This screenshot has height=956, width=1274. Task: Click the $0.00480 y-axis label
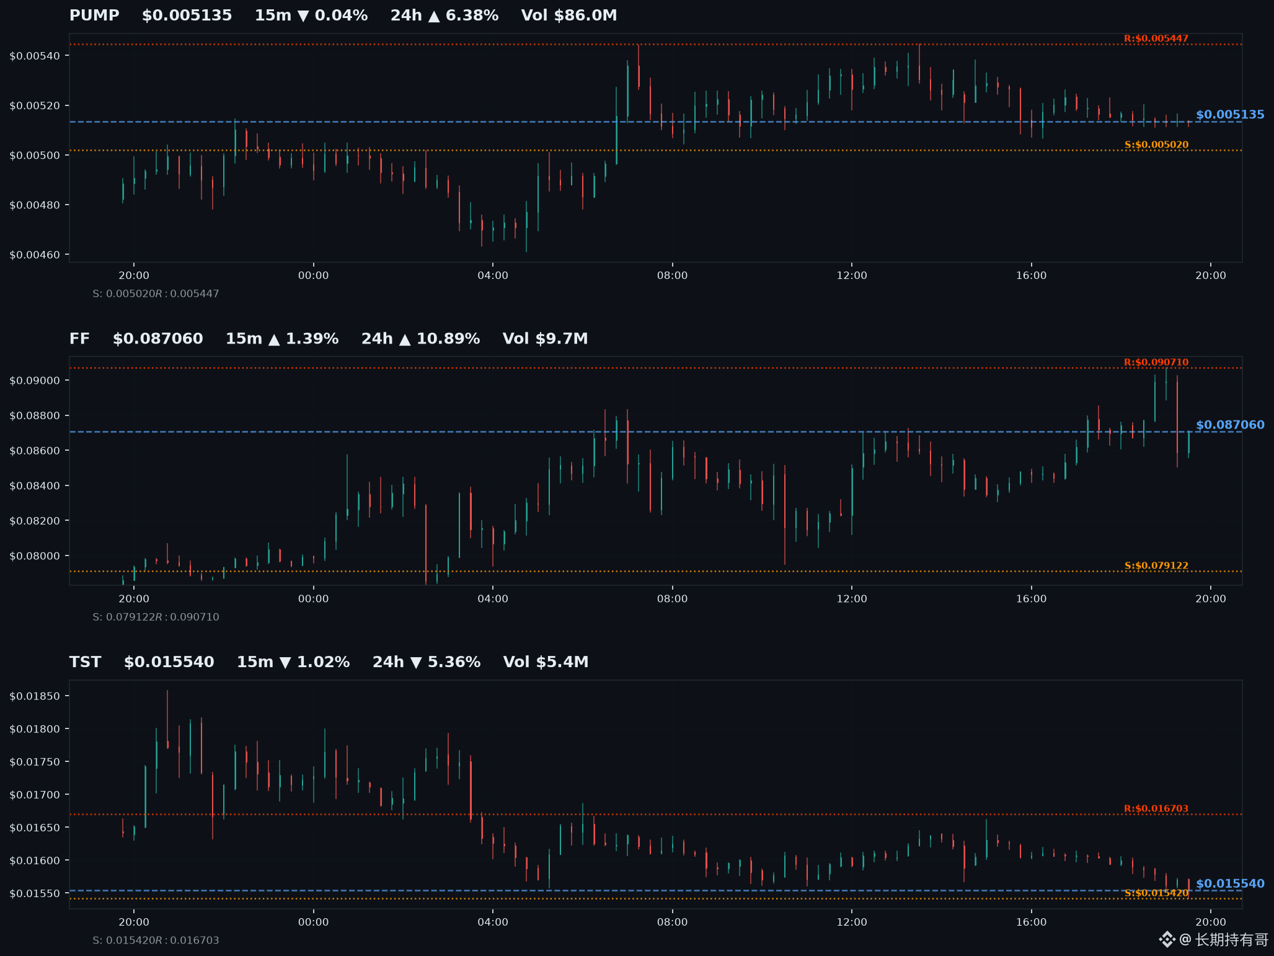point(35,205)
